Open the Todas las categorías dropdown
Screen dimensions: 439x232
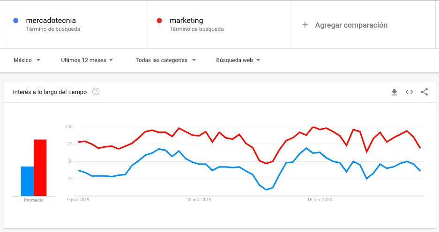tap(165, 60)
